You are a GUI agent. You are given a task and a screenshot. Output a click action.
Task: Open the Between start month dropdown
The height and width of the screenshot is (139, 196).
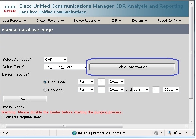pyautogui.click(x=86, y=90)
